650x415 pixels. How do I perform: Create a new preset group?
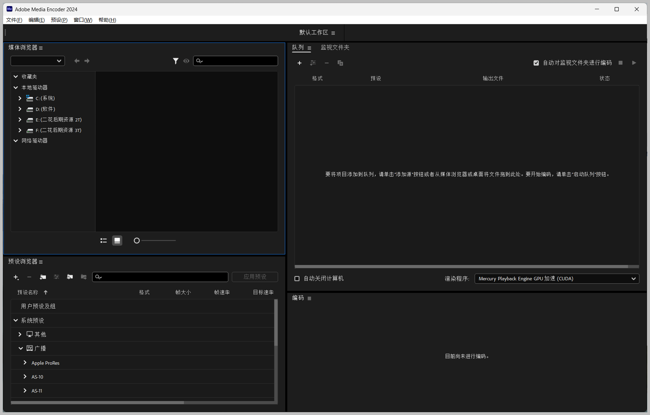coord(43,277)
